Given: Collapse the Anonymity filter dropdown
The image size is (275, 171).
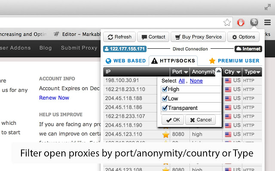Looking at the screenshot, I should pyautogui.click(x=219, y=71).
